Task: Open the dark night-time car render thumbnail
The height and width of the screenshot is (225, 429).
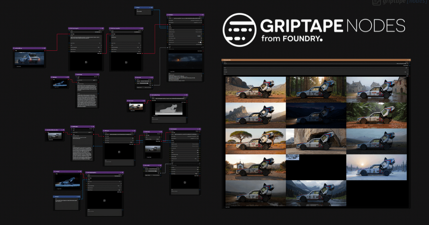Action: [x=316, y=115]
